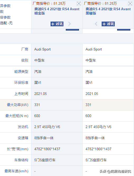Click the 最高车速(km/h) parameter label

point(16,171)
